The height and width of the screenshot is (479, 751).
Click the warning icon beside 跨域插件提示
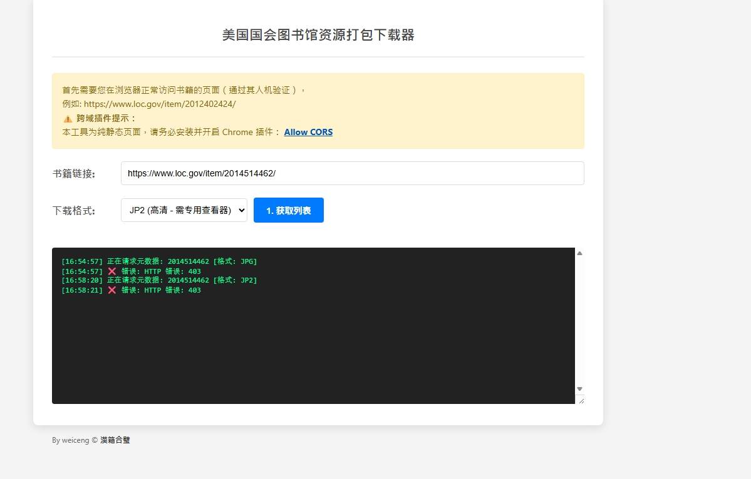coord(68,119)
